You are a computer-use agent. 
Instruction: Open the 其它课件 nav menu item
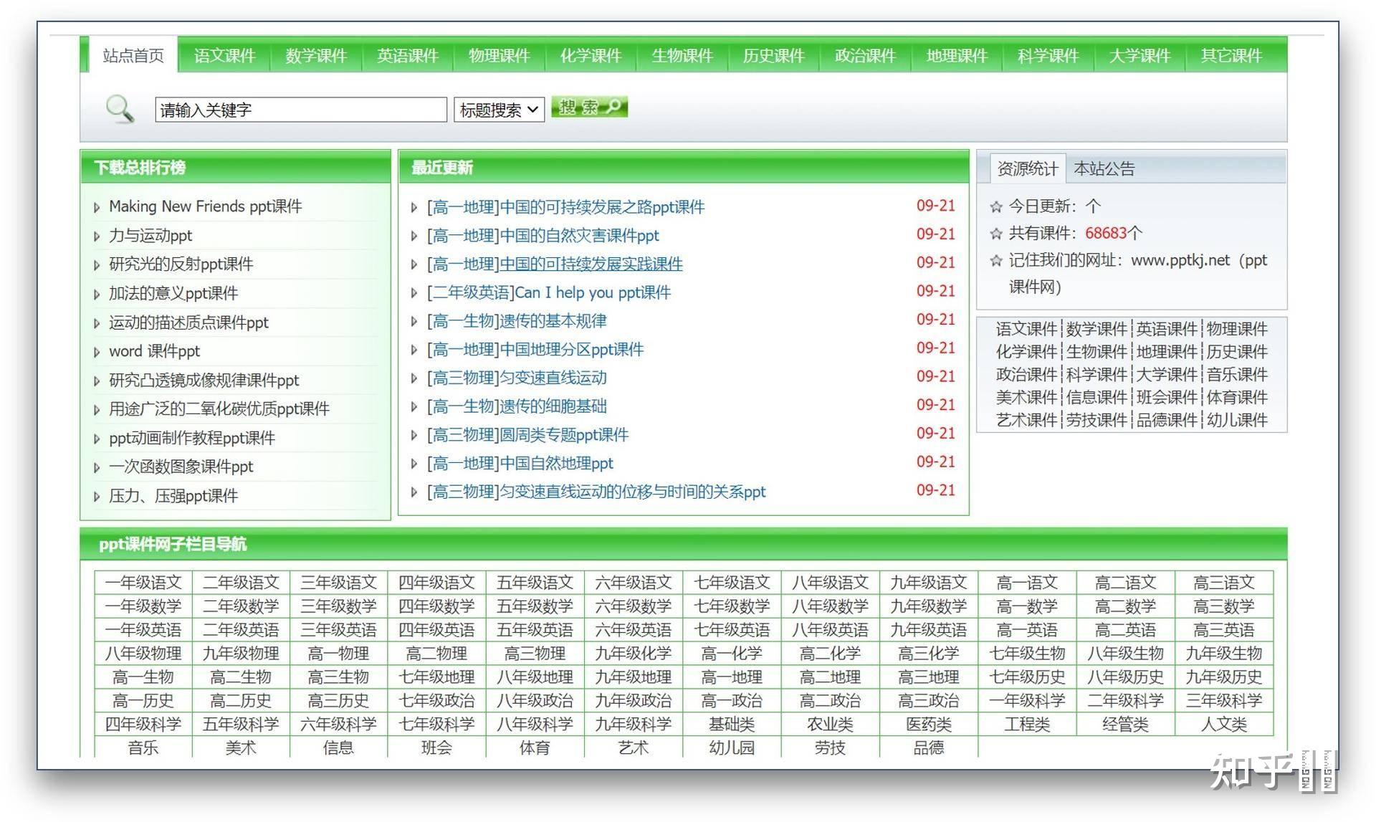click(x=1231, y=56)
